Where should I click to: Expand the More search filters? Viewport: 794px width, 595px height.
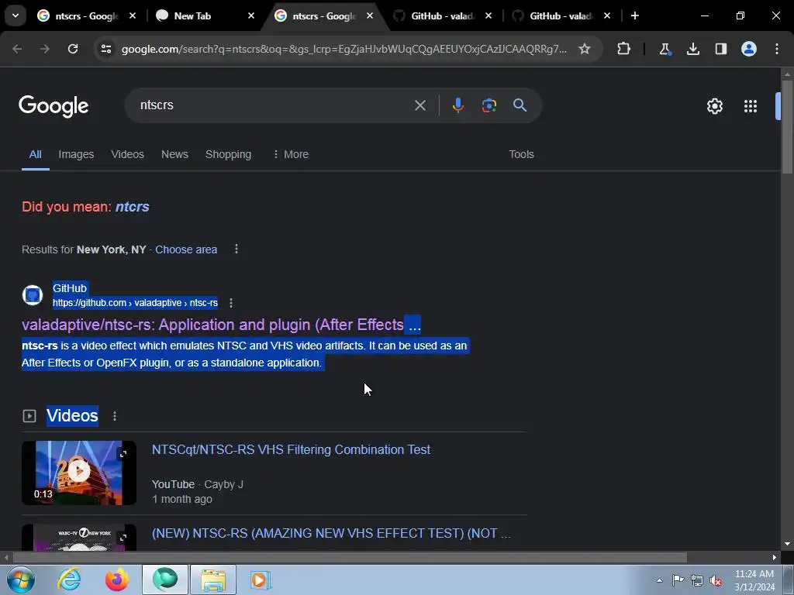(291, 154)
